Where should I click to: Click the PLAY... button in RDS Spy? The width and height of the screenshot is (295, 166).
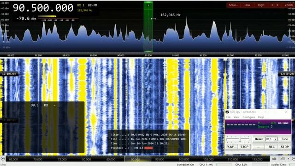click(231, 147)
